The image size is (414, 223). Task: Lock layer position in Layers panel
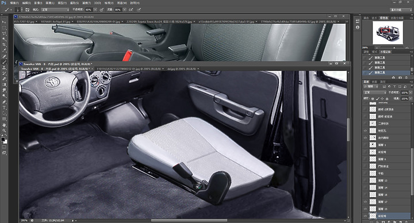pos(382,99)
